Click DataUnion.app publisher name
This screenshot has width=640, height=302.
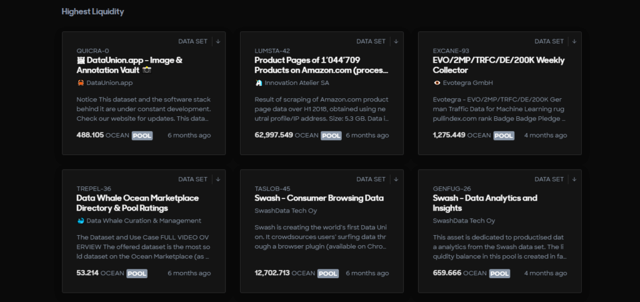109,83
